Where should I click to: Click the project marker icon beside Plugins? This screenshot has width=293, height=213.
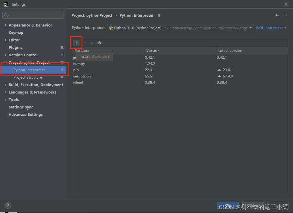point(62,47)
